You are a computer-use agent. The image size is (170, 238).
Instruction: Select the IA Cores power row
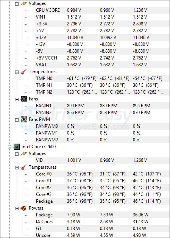102,222
